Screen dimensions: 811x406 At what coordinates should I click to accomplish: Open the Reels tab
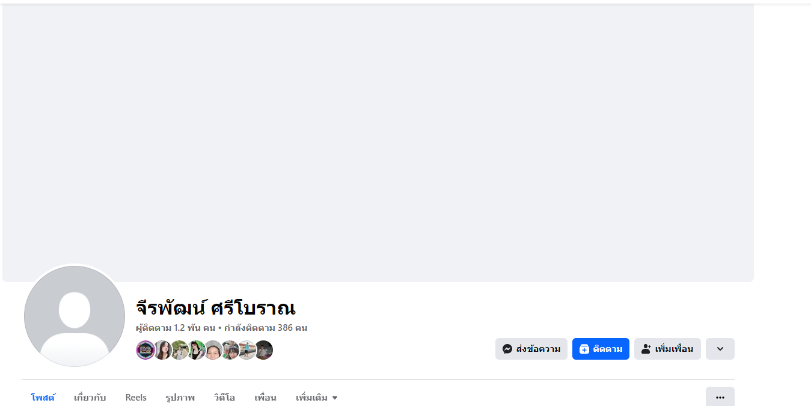tap(136, 398)
